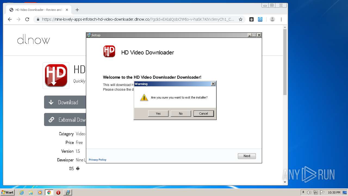Click the dlnow site logo
The width and height of the screenshot is (348, 196).
tap(33, 40)
